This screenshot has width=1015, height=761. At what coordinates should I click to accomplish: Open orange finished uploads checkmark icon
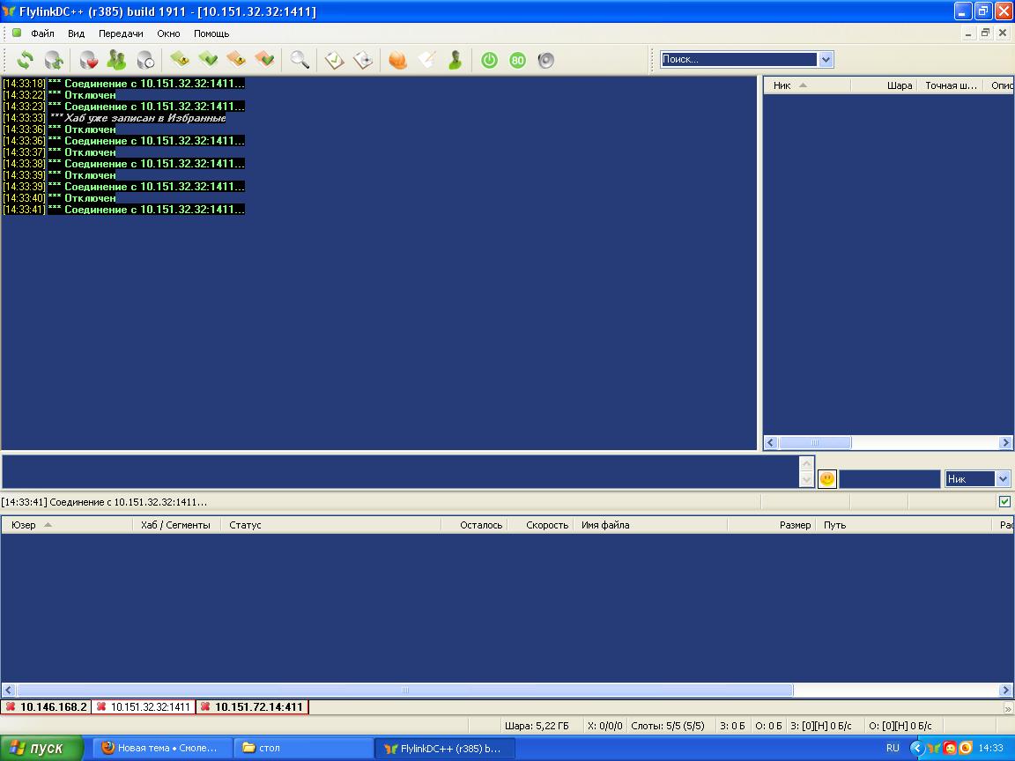264,60
